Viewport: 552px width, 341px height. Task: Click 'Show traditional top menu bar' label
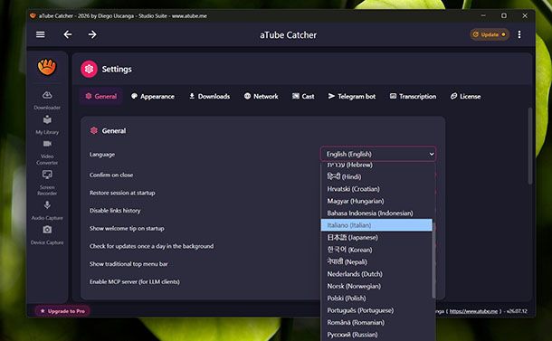click(128, 264)
